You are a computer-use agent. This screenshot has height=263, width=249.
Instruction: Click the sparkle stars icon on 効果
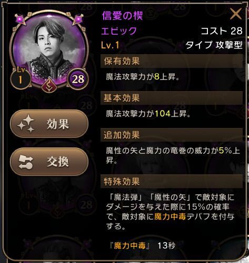(26, 124)
